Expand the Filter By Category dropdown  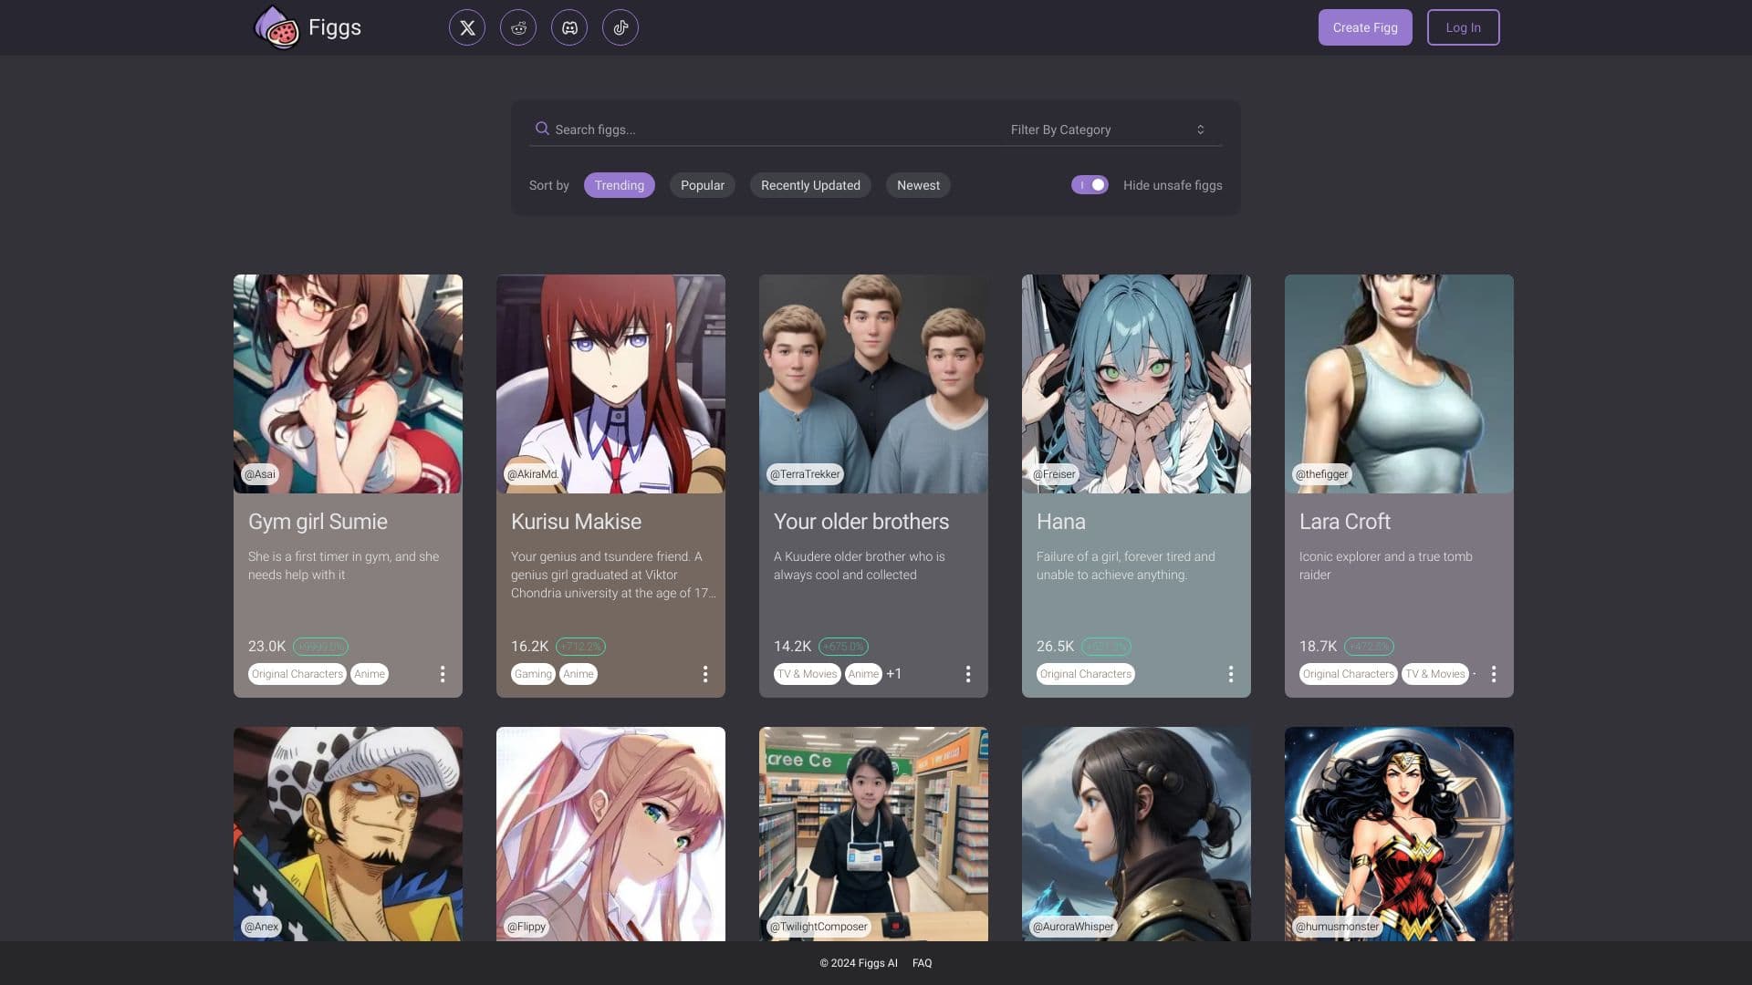[1108, 130]
